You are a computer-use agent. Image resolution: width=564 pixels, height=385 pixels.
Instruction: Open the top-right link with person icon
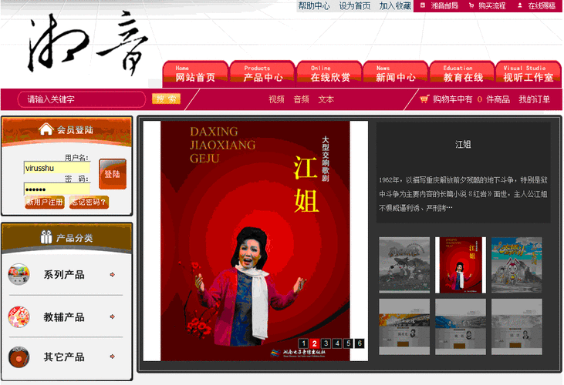click(537, 5)
